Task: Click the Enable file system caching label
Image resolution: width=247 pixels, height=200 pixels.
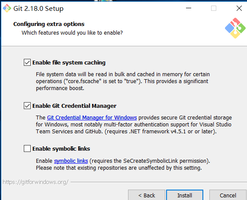Action: [69, 63]
